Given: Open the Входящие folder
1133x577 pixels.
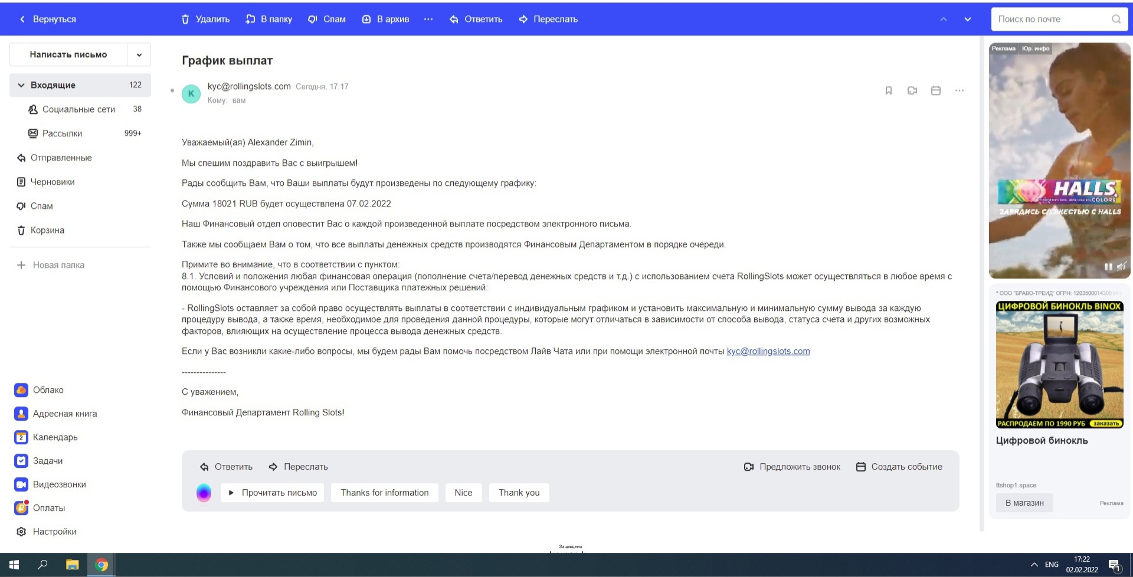Looking at the screenshot, I should pos(80,85).
